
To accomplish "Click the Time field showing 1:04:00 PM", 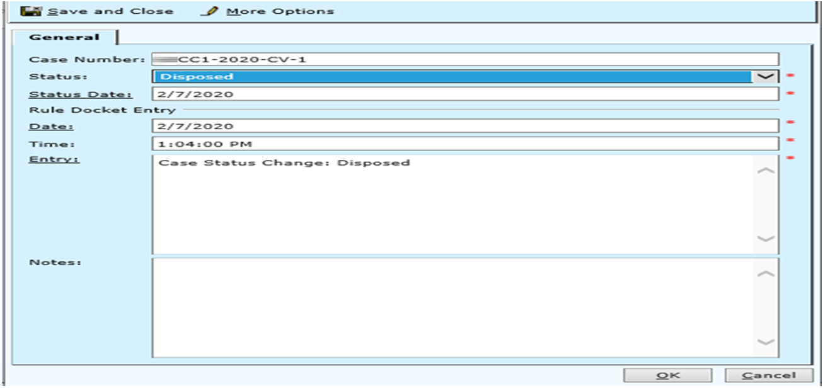I will pyautogui.click(x=465, y=144).
